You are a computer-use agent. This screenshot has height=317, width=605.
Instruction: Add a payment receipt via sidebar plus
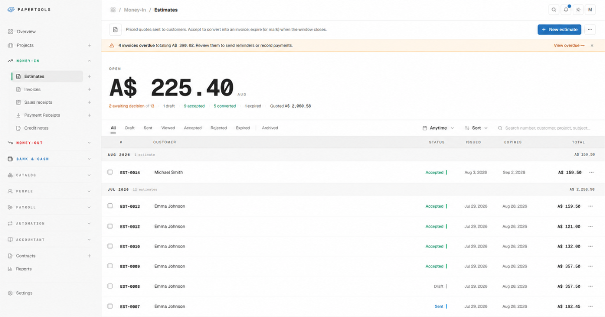click(90, 115)
